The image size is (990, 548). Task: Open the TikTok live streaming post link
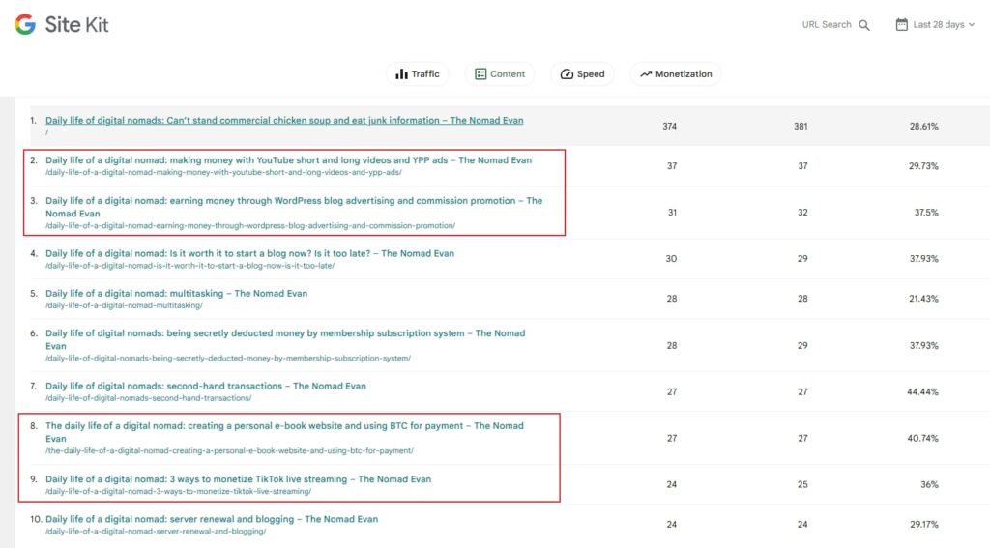click(238, 479)
